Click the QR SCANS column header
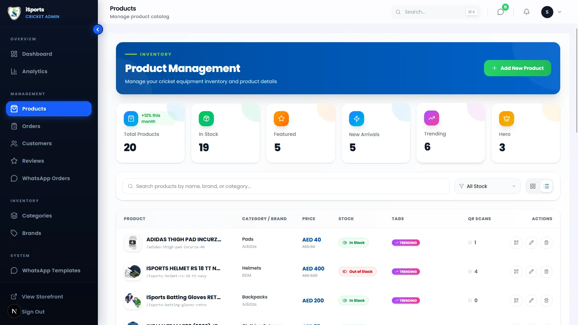 479,219
